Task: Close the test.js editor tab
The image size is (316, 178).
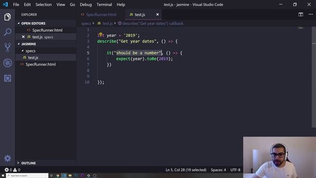Action: click(158, 14)
